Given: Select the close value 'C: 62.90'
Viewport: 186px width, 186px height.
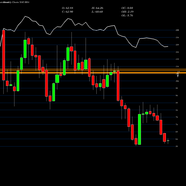Looking at the screenshot, I should coord(67,12).
